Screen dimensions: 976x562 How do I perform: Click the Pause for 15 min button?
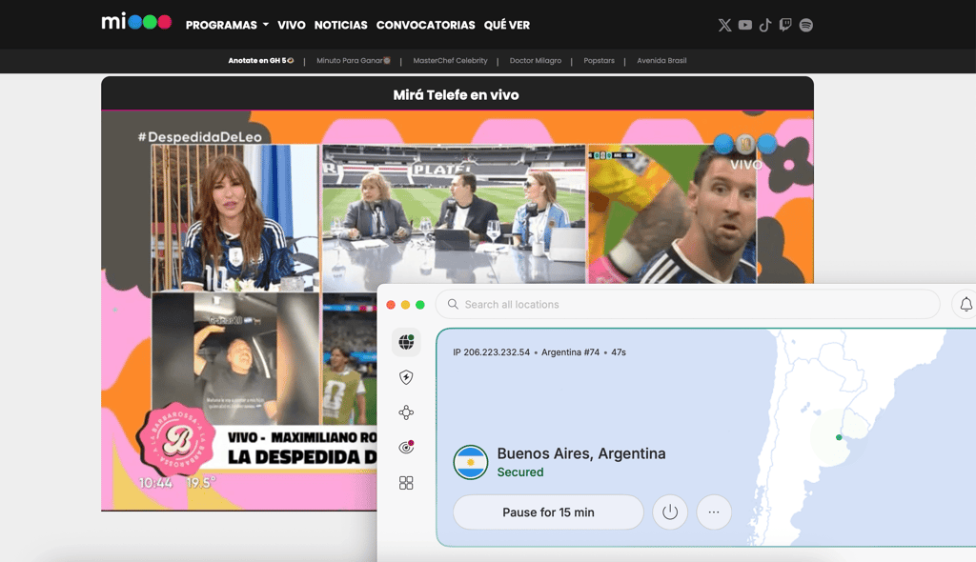[548, 512]
